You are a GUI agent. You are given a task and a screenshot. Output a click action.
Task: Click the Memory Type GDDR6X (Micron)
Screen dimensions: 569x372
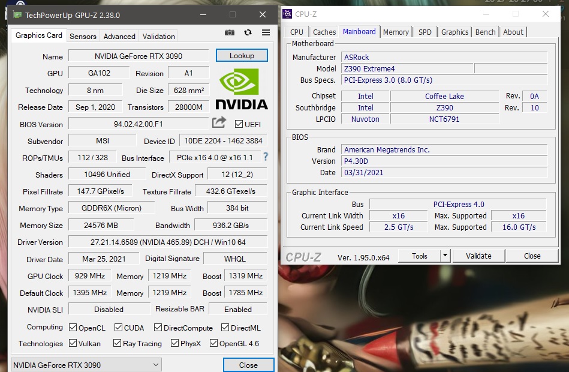(112, 208)
